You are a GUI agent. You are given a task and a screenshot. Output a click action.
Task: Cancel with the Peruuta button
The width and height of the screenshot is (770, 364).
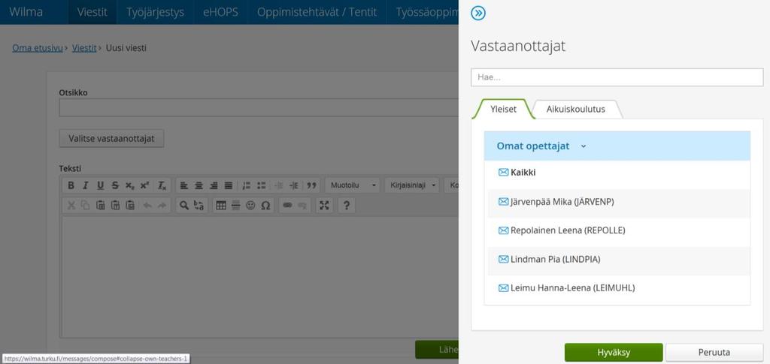point(714,352)
